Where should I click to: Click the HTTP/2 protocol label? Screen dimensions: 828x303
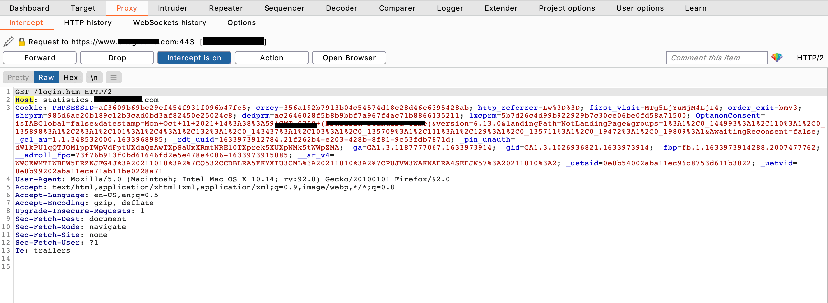(x=810, y=58)
